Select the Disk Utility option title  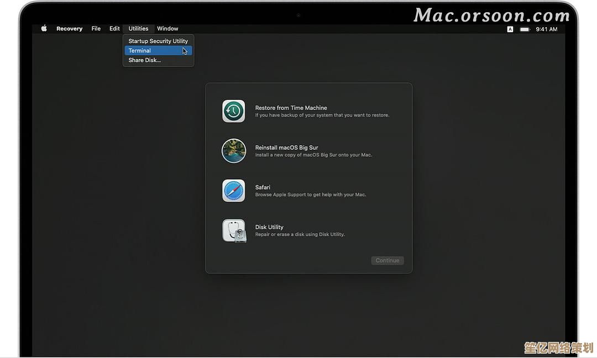269,227
